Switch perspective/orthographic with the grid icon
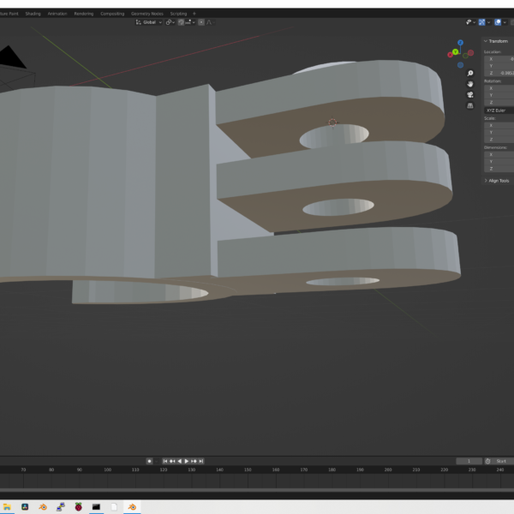This screenshot has height=514, width=514. (470, 105)
